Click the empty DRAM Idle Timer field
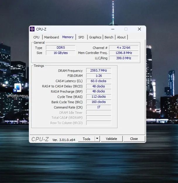178x183 pixels. (99, 113)
